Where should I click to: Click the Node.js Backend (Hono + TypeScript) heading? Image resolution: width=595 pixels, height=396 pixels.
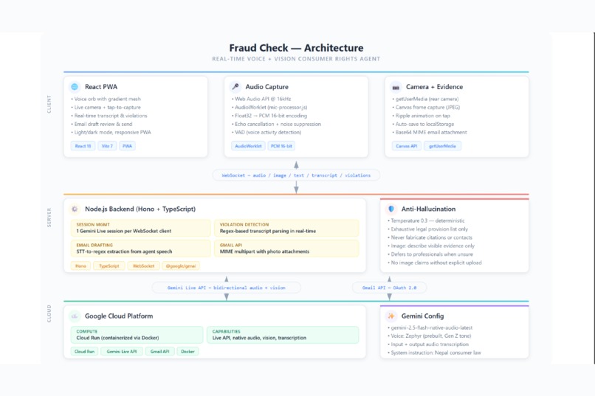(x=140, y=209)
